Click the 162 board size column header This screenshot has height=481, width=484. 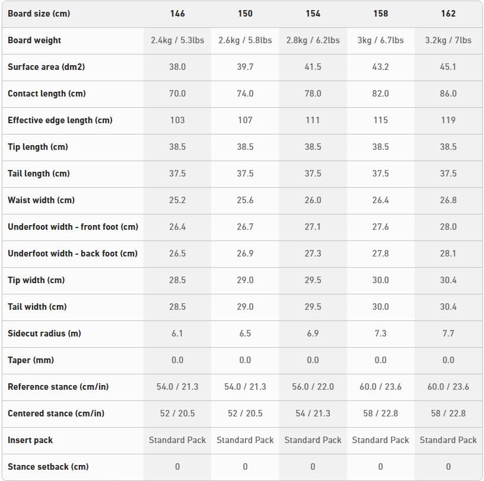pos(448,14)
